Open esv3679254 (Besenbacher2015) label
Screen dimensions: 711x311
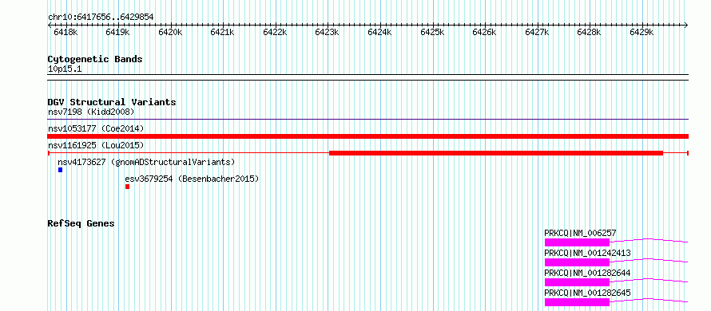193,179
